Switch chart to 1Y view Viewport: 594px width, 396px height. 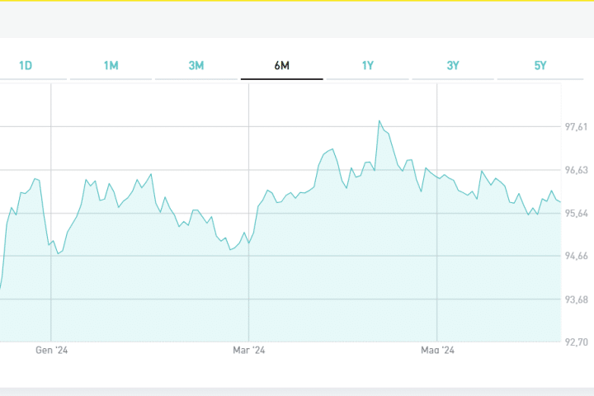point(368,65)
